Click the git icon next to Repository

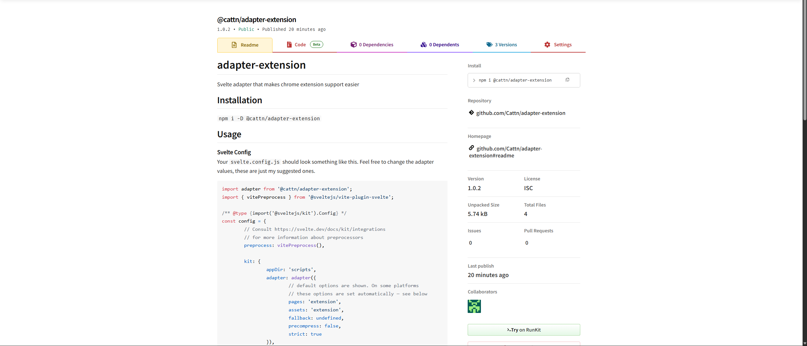[471, 112]
